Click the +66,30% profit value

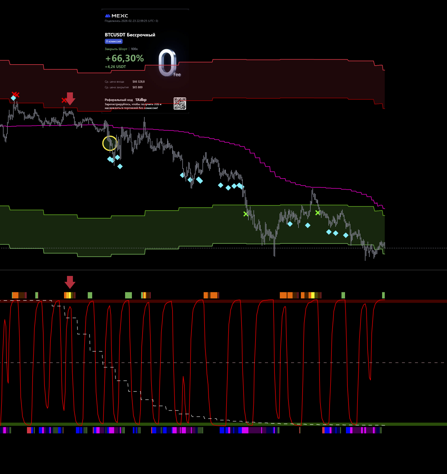click(124, 58)
